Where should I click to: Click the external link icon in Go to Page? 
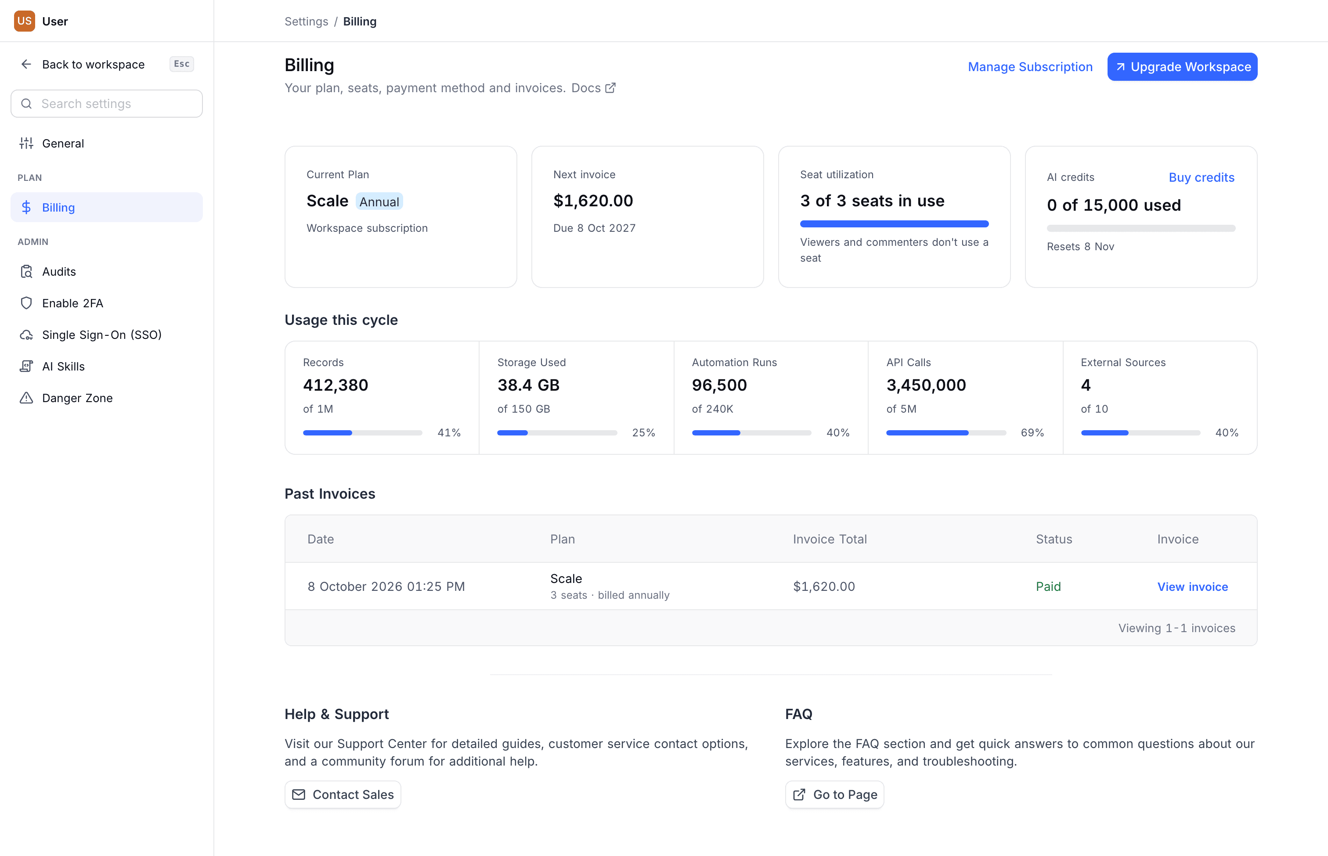[799, 795]
